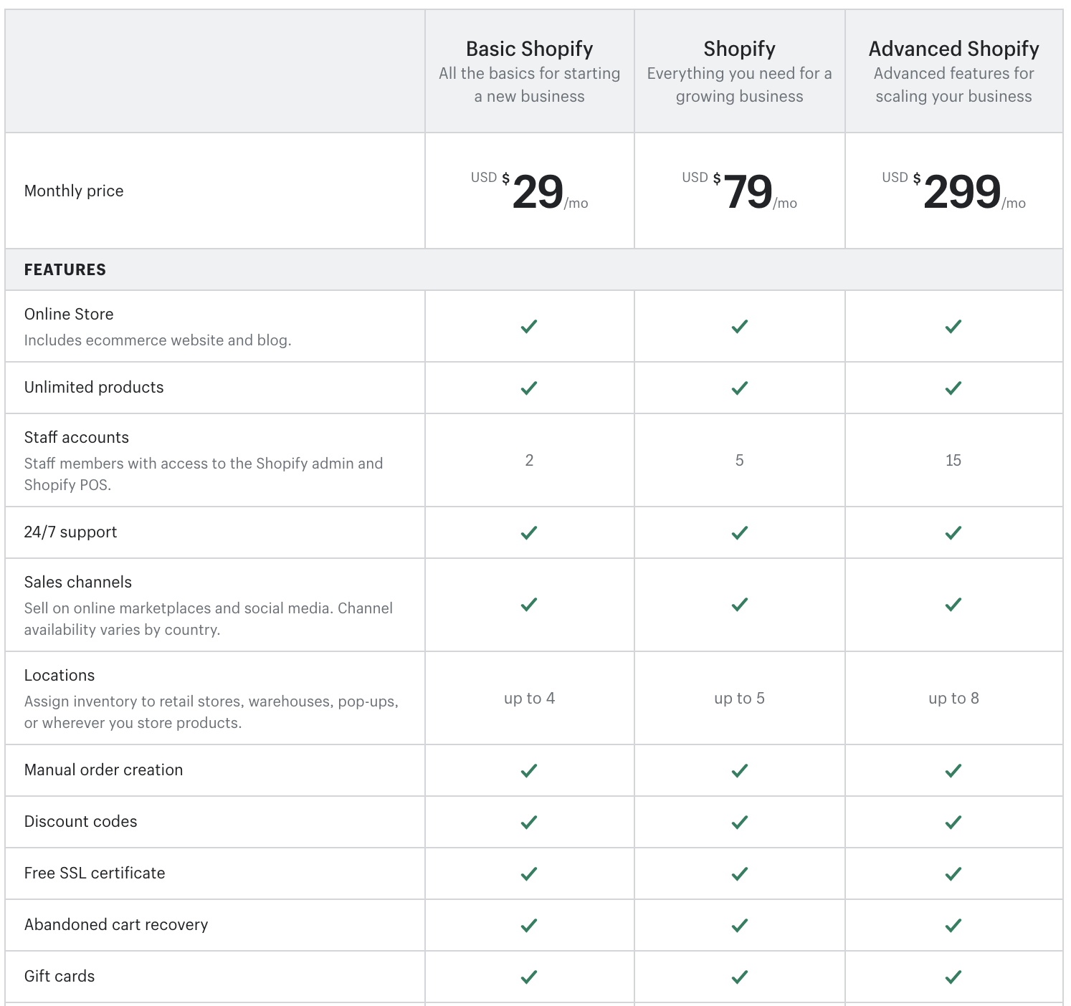Click the $299 per month price
Image resolution: width=1071 pixels, height=1006 pixels.
pos(961,192)
